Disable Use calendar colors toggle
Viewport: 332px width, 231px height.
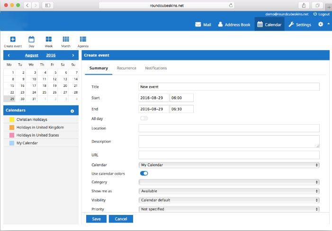point(144,173)
